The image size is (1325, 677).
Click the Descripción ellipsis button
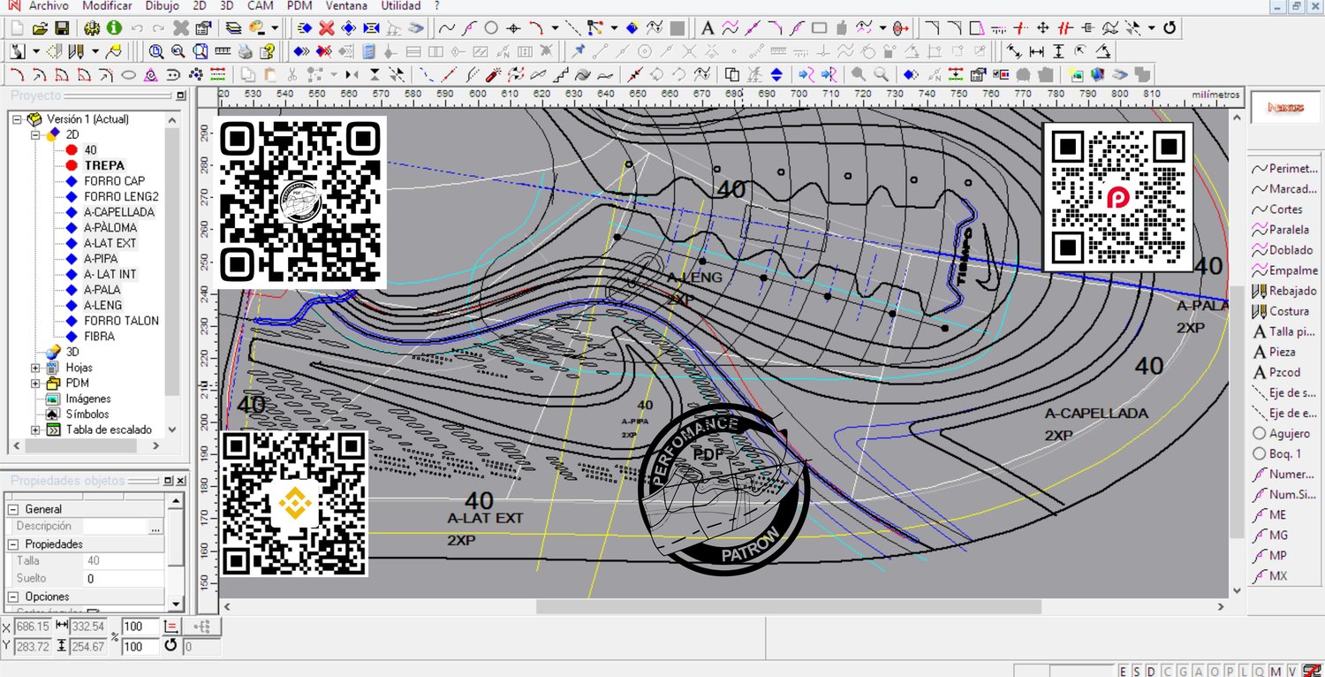(155, 527)
